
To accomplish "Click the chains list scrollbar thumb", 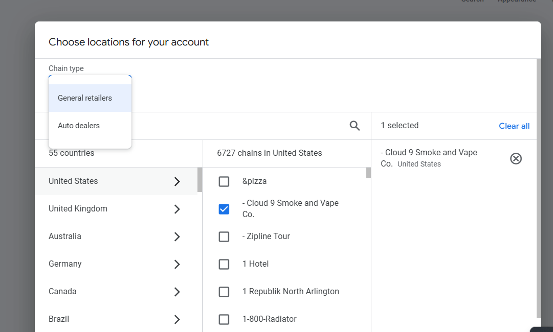I will pyautogui.click(x=368, y=173).
